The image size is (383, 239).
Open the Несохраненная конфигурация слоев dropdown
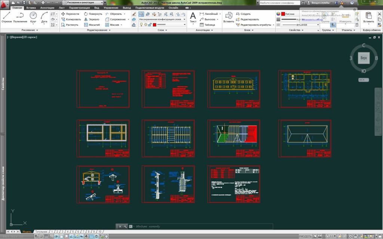tap(162, 19)
